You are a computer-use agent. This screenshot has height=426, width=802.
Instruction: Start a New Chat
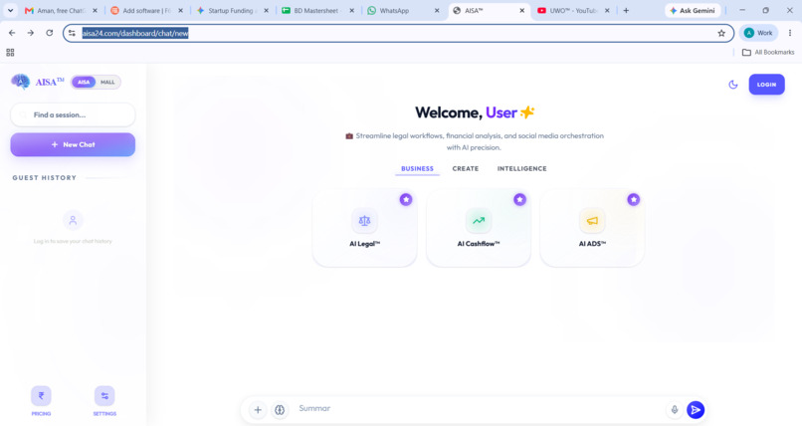click(x=73, y=144)
